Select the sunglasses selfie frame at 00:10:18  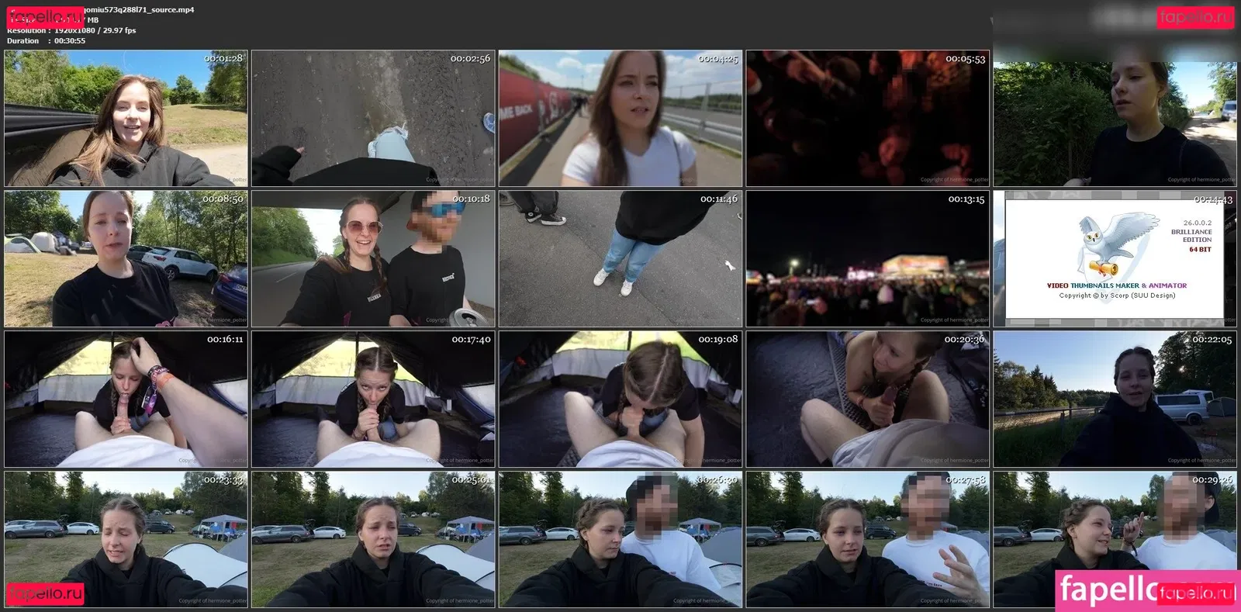[373, 259]
